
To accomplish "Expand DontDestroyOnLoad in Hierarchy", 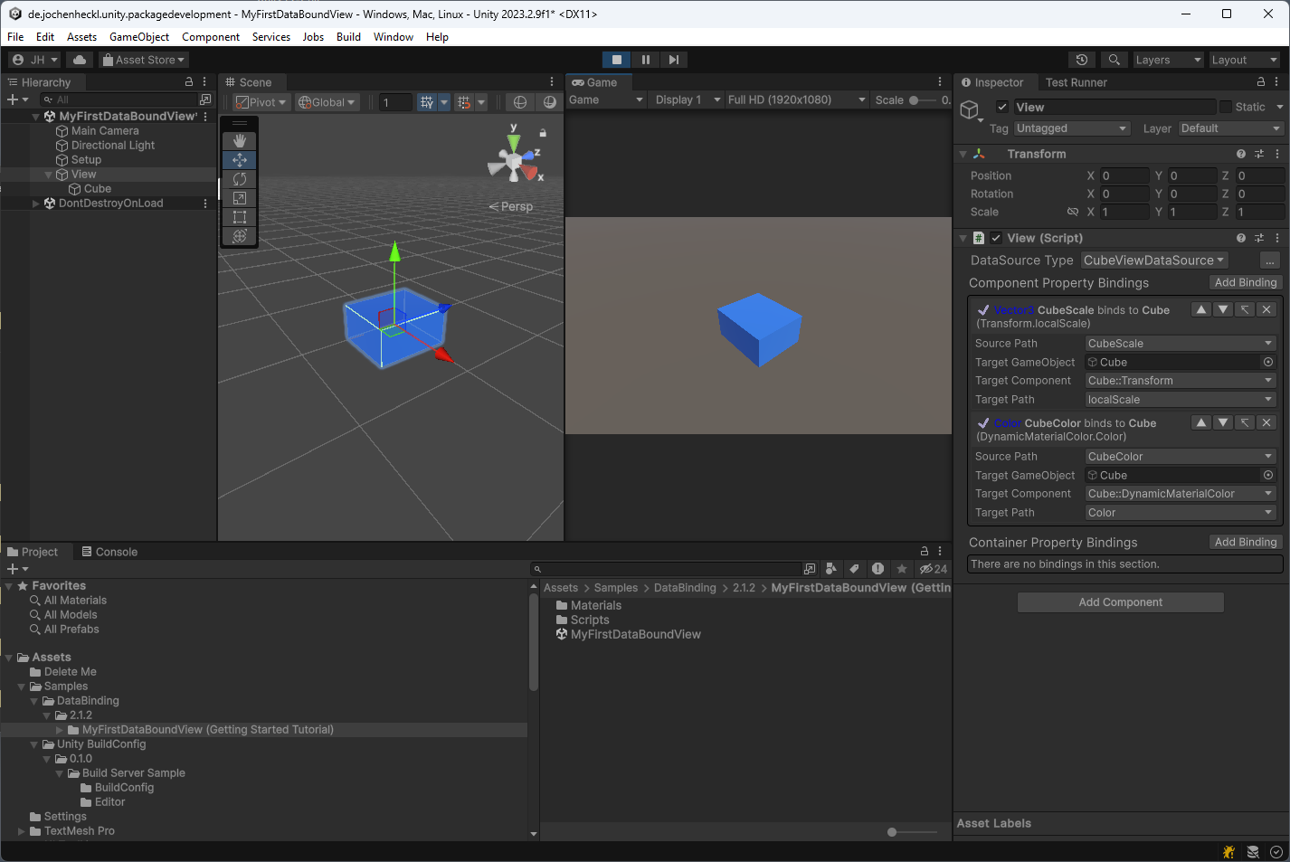I will (x=36, y=204).
